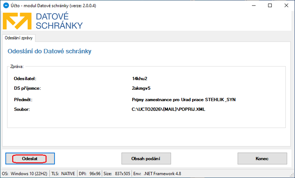295x178 pixels.
Task: Click the .NET Framework 4.8 status item
Action: tap(156, 173)
